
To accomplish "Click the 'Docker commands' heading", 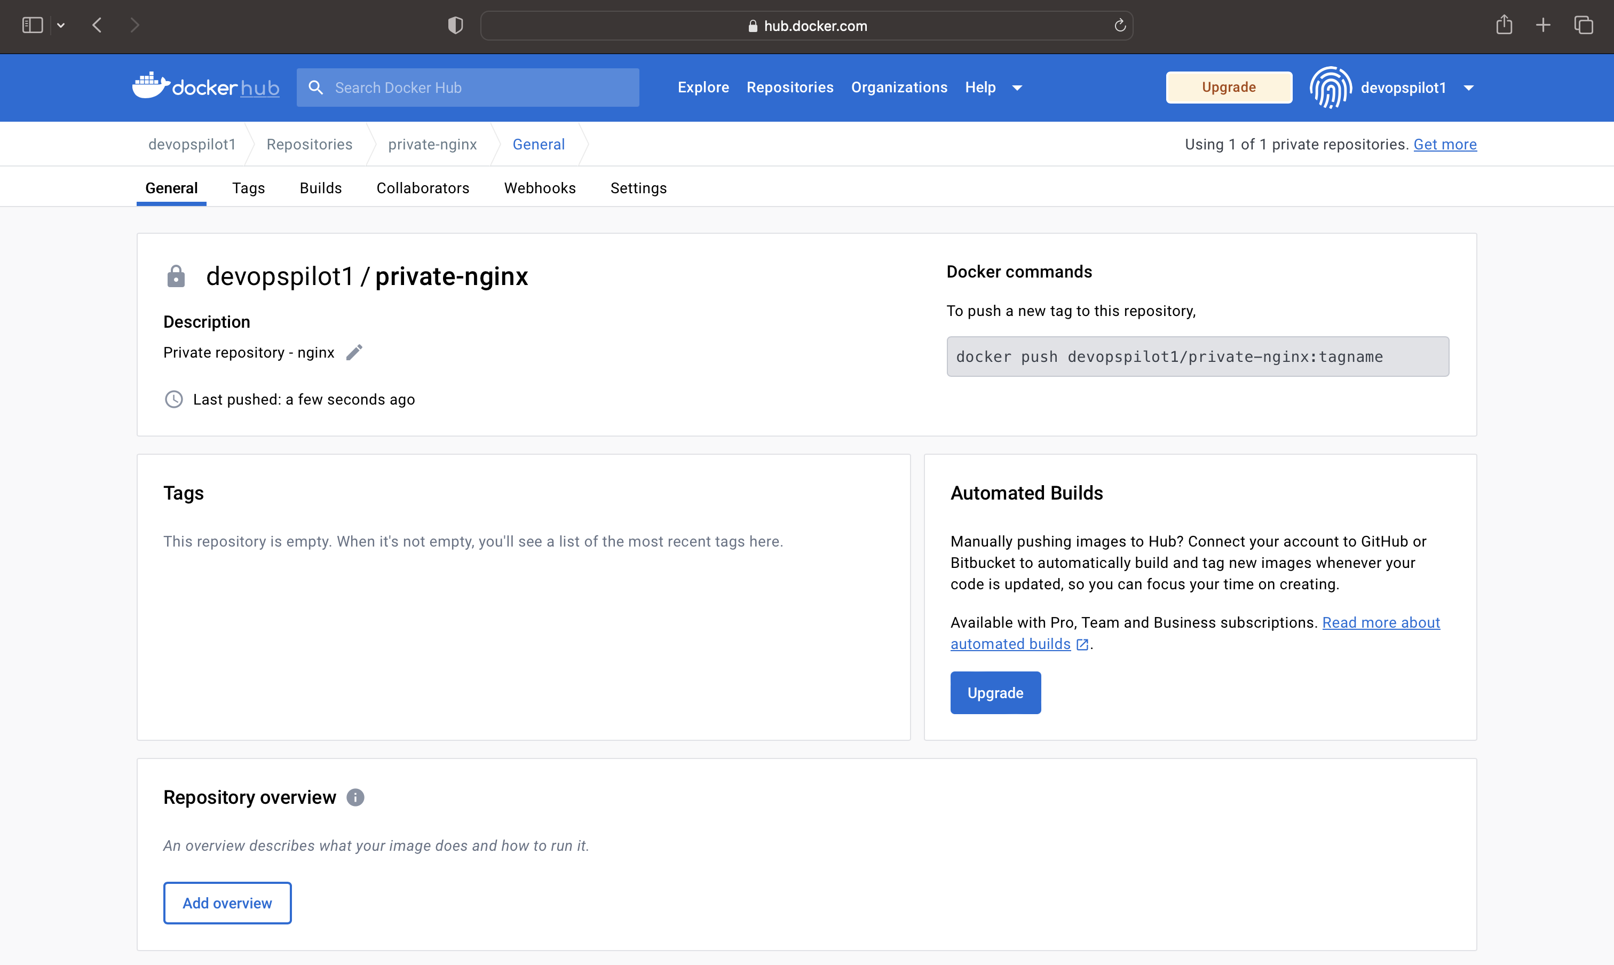I will (x=1019, y=272).
